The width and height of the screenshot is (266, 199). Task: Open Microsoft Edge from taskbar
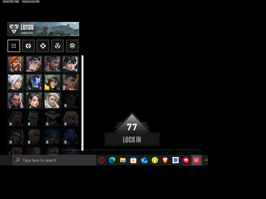coord(112,160)
